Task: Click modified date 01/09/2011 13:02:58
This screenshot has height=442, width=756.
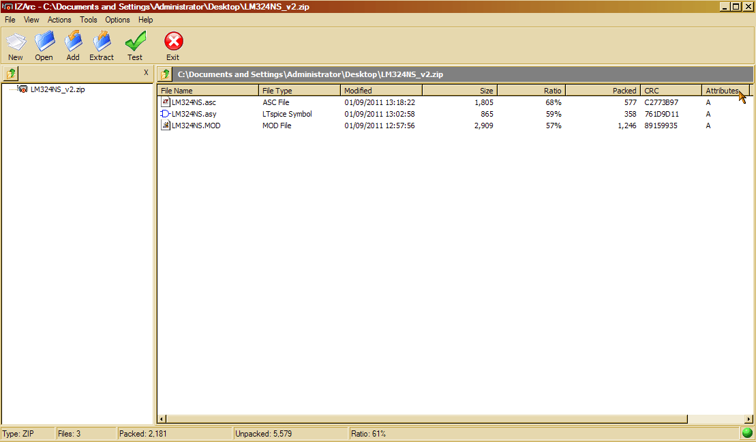Action: tap(380, 114)
